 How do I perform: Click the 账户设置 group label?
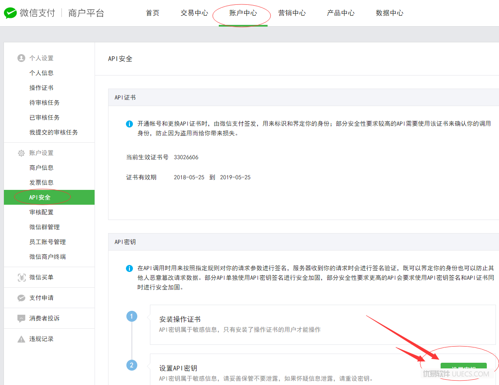41,153
